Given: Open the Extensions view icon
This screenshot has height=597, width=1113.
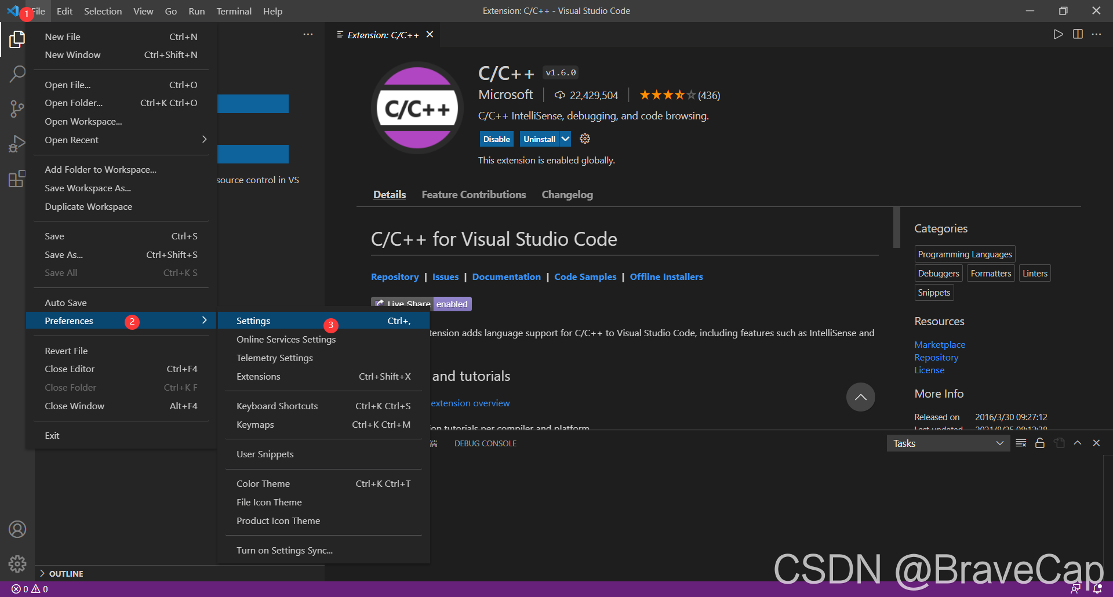Looking at the screenshot, I should click(17, 179).
